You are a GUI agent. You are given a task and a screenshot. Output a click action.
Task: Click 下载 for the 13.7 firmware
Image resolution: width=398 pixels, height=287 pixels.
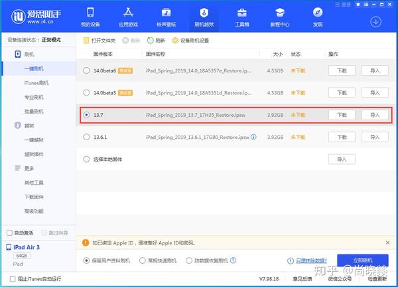pos(342,115)
